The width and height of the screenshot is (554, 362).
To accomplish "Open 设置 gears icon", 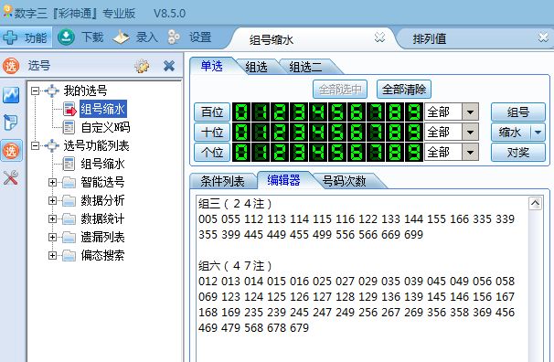I will pos(174,37).
